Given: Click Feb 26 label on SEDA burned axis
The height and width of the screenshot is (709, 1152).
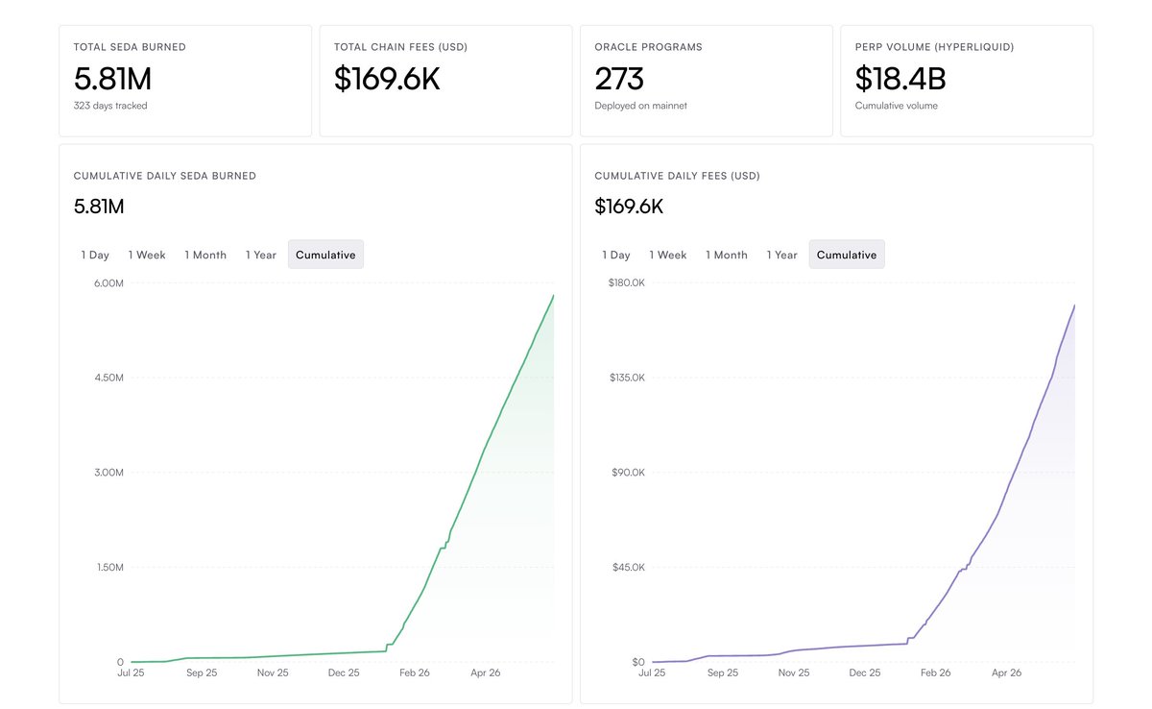Looking at the screenshot, I should (415, 673).
